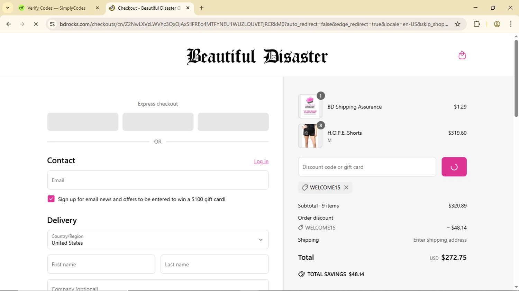Click the Log in link
Image resolution: width=519 pixels, height=291 pixels.
pos(261,162)
